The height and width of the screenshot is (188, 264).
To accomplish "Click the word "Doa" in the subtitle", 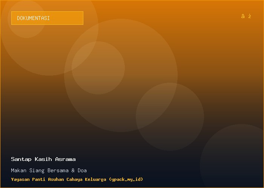I will (x=82, y=171).
